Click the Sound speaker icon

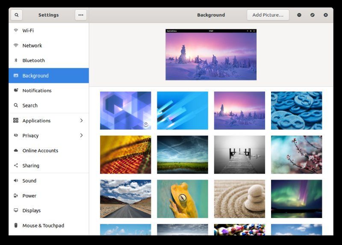(x=16, y=180)
